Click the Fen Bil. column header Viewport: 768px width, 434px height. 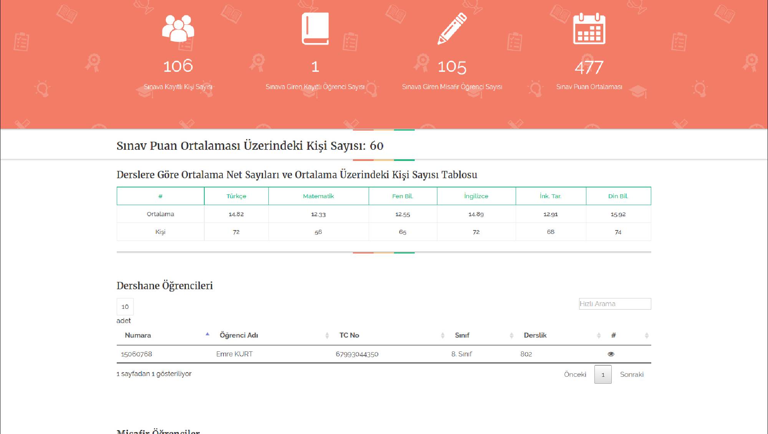[402, 196]
